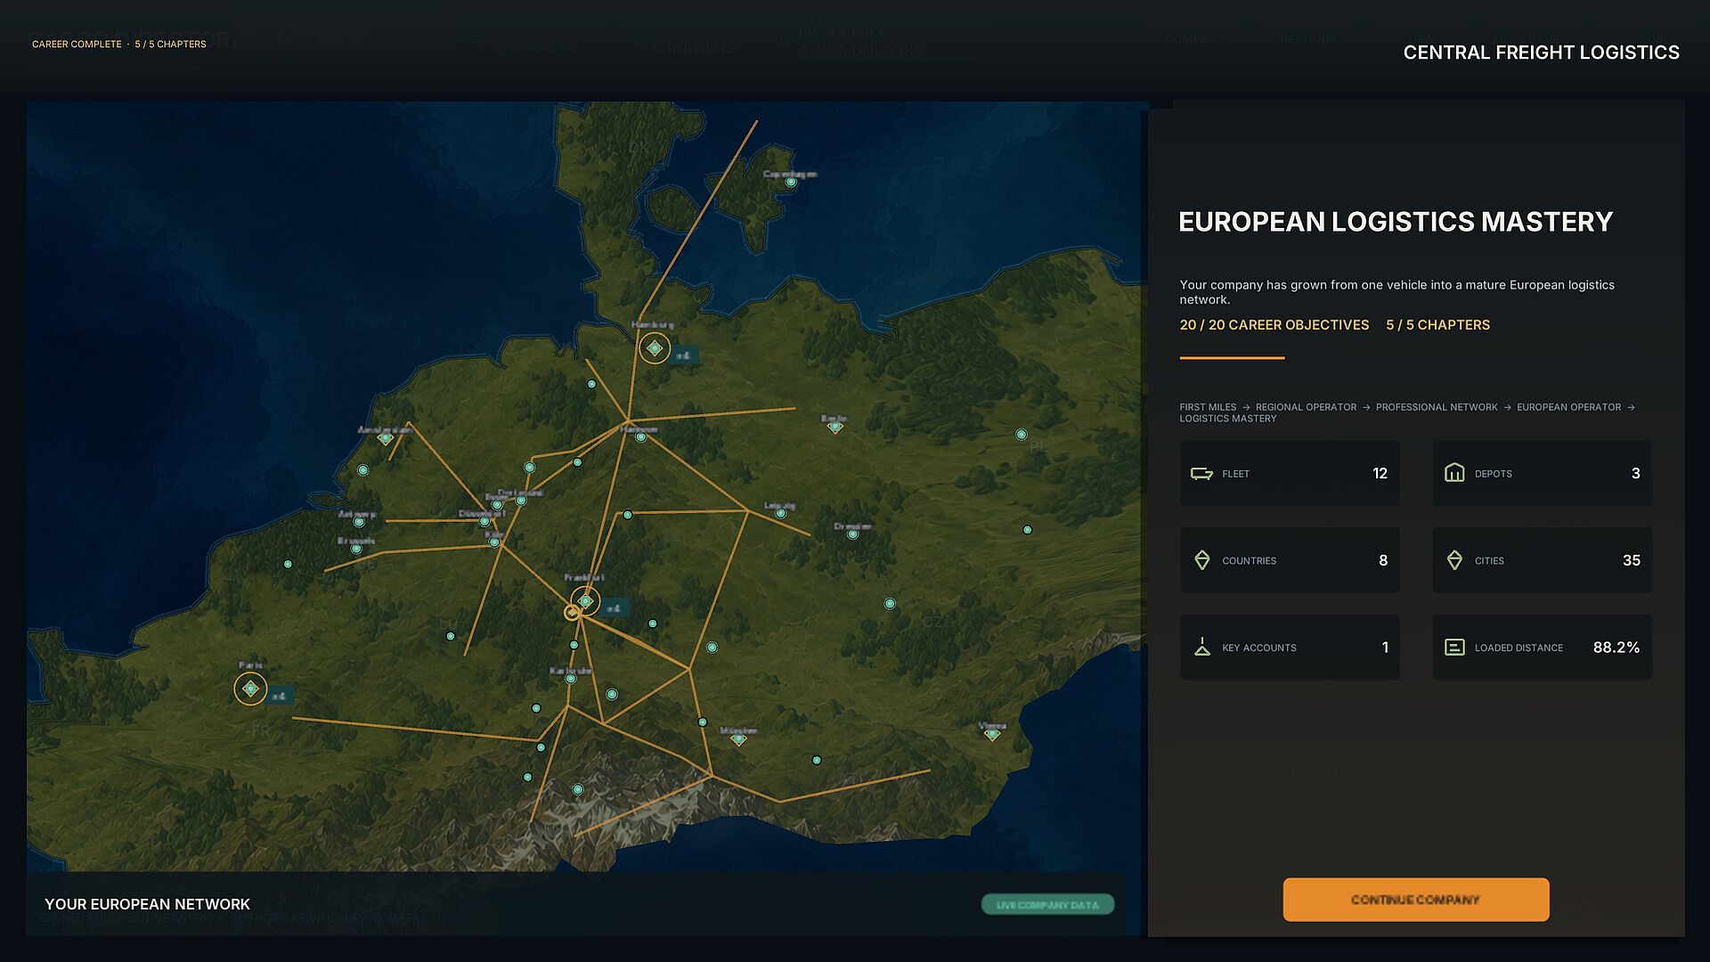Click the orange career progress bar
The image size is (1710, 962).
tap(1232, 358)
